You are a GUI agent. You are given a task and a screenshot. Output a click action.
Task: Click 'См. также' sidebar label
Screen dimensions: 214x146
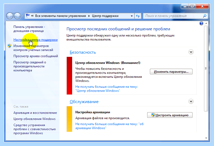click(x=21, y=107)
